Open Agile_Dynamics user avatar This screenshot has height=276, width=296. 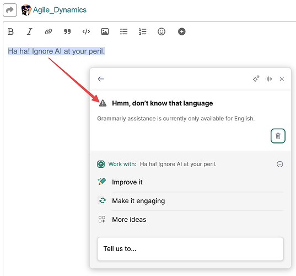click(26, 10)
